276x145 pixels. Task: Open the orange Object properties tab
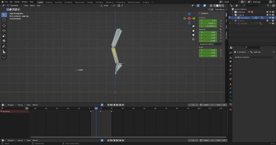tap(231, 84)
